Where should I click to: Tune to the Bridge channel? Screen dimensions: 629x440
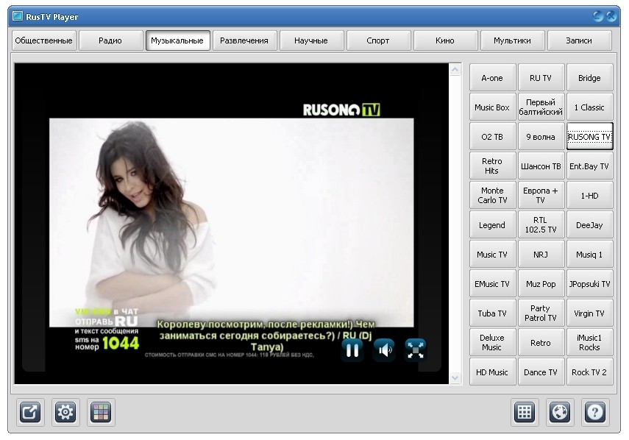coord(589,78)
